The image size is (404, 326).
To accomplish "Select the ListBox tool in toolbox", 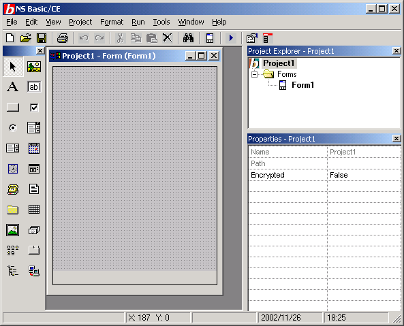I will pos(34,128).
